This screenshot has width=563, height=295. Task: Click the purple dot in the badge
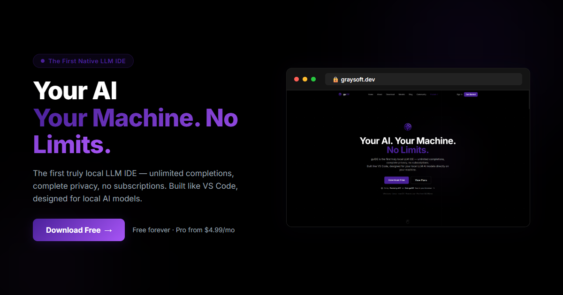pos(43,61)
